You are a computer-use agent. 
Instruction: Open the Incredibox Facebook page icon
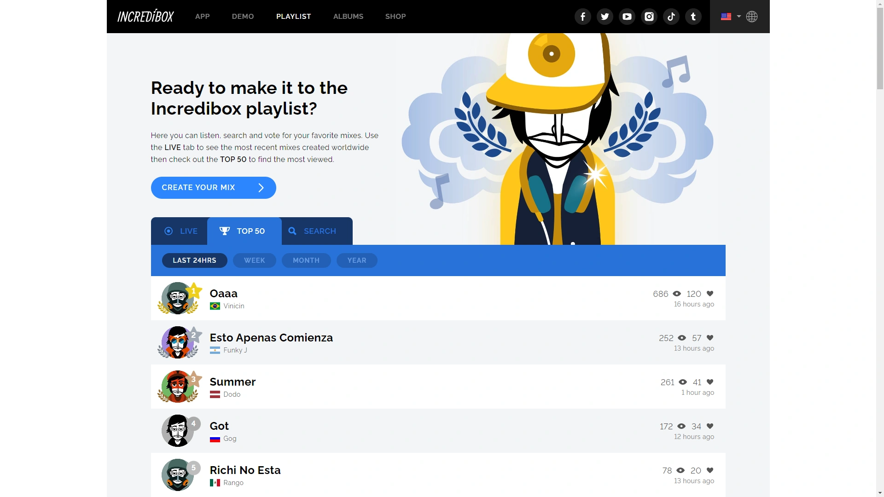coord(582,17)
